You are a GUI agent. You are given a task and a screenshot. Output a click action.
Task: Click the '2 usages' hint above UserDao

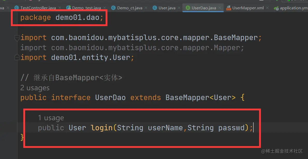pos(35,88)
